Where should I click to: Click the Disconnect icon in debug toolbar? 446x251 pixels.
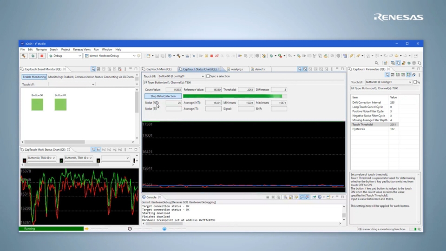[x=217, y=56]
